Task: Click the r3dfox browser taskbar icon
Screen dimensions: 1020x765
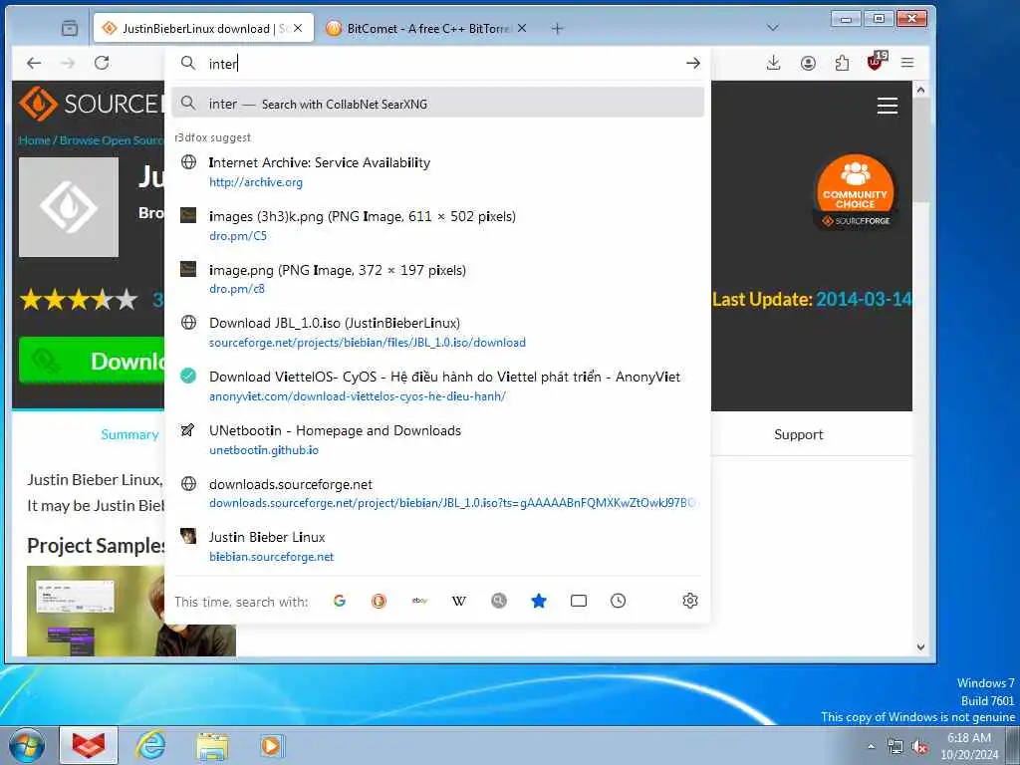Action: (89, 745)
